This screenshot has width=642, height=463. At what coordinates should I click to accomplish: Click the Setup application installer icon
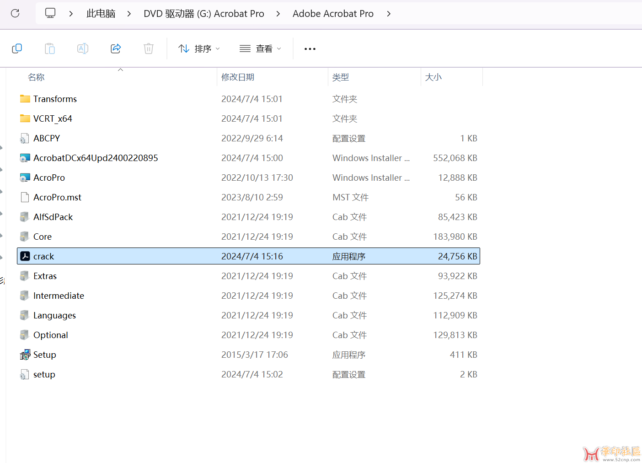pyautogui.click(x=25, y=355)
